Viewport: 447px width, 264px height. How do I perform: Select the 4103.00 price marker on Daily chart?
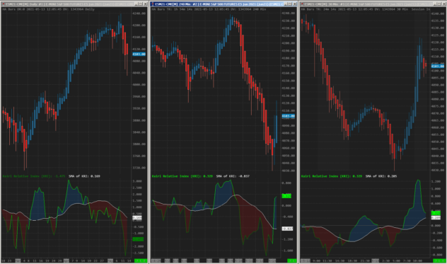tap(139, 54)
